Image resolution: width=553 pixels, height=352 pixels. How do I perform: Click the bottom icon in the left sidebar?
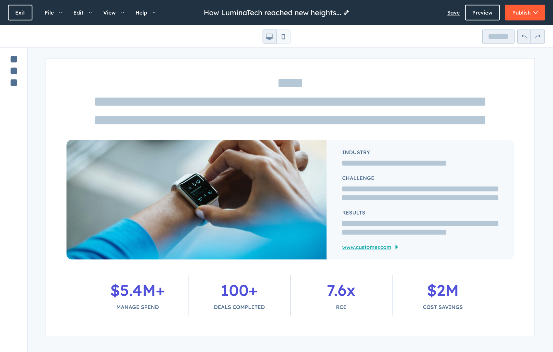pos(14,83)
